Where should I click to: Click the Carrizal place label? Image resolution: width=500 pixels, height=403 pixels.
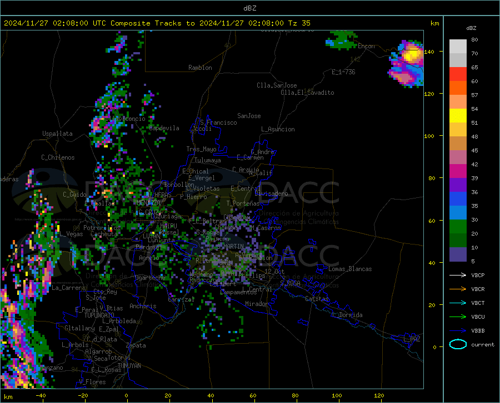(x=181, y=299)
